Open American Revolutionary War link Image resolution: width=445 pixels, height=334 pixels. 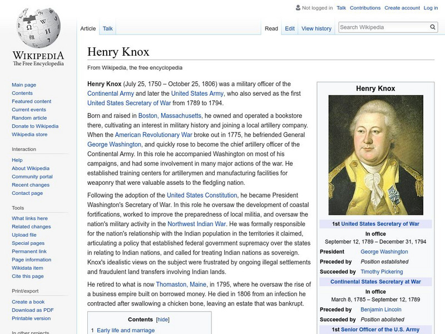pos(154,135)
